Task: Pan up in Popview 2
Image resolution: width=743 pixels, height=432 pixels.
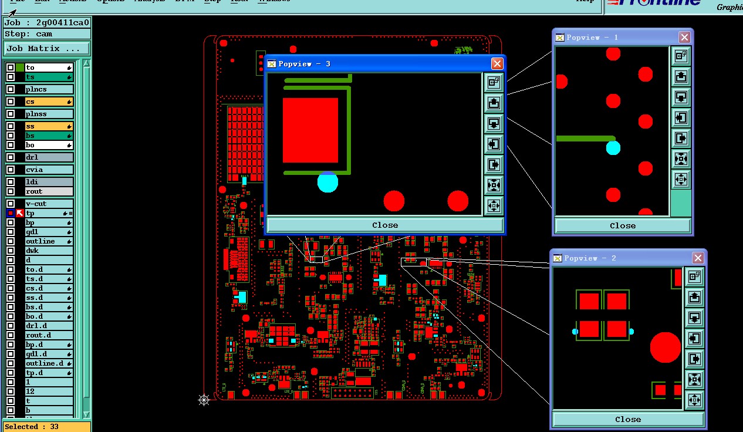Action: [694, 298]
